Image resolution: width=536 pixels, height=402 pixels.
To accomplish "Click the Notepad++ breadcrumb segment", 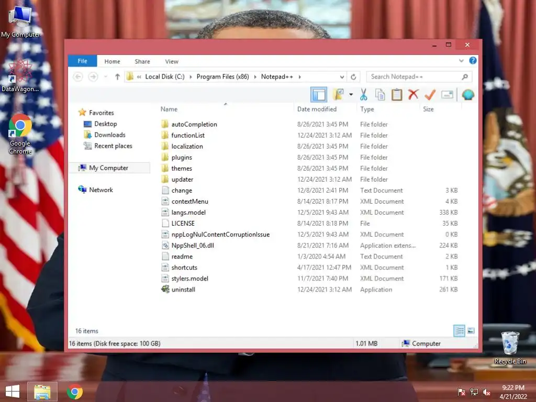I will coord(277,77).
